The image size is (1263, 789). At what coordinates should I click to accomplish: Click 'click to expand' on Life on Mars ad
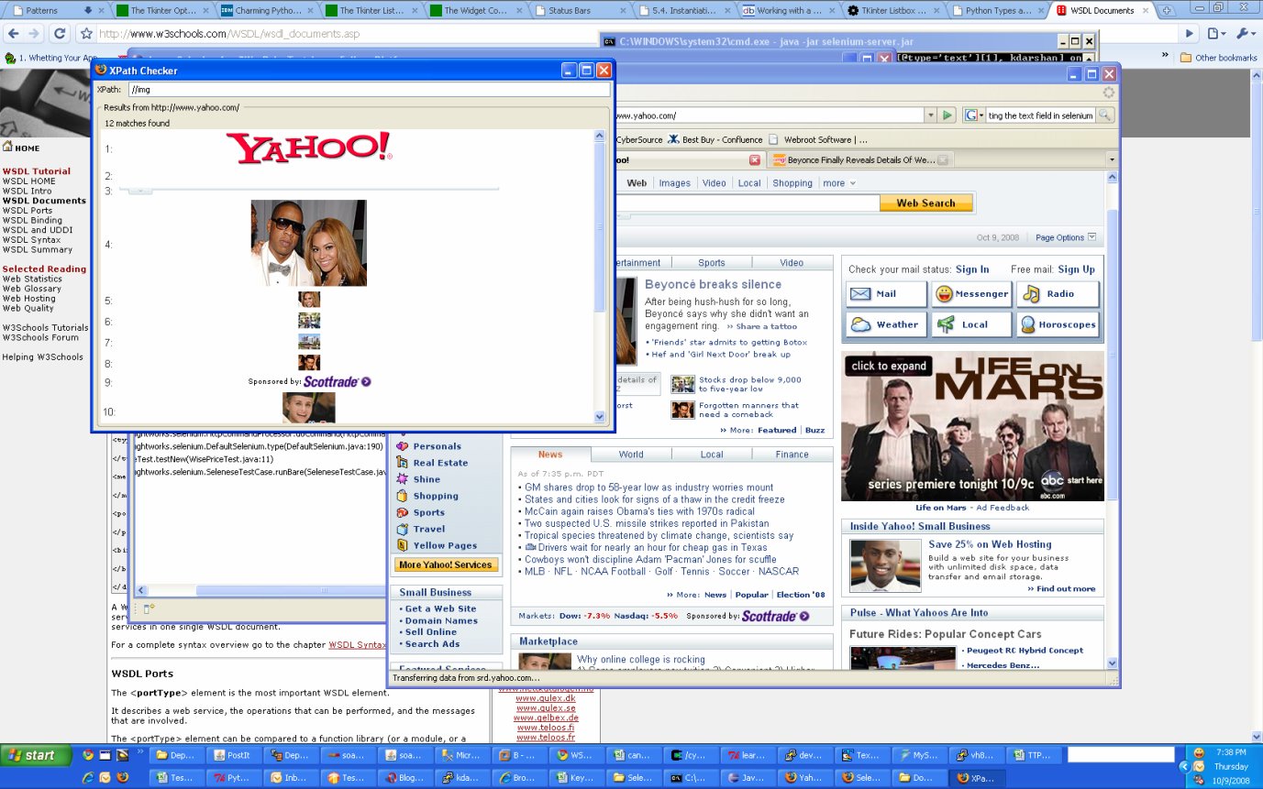tap(888, 366)
